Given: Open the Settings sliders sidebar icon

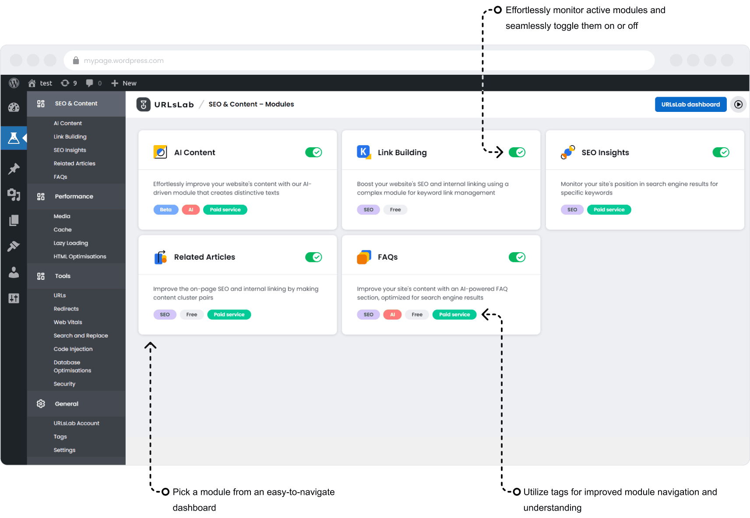Looking at the screenshot, I should click(x=14, y=298).
